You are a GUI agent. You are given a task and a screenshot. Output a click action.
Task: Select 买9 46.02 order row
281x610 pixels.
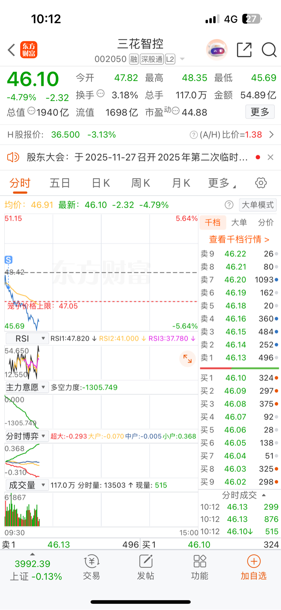point(239,482)
